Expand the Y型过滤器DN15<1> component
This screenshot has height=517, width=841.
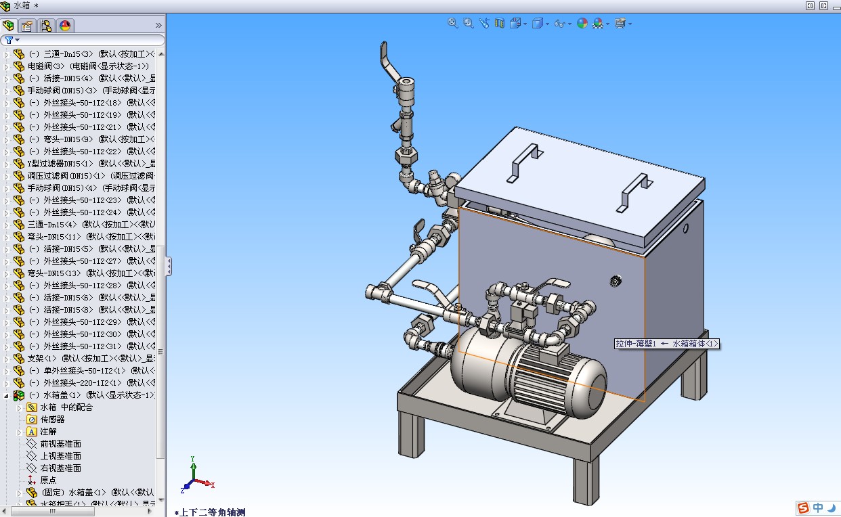[x=7, y=164]
